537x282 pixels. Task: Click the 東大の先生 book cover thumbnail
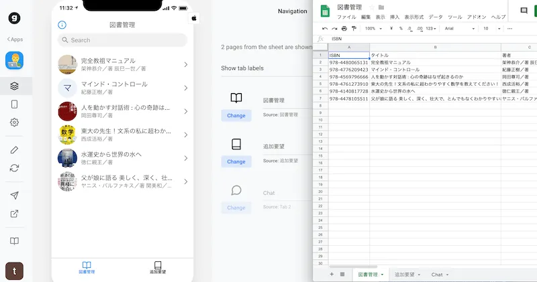68,135
